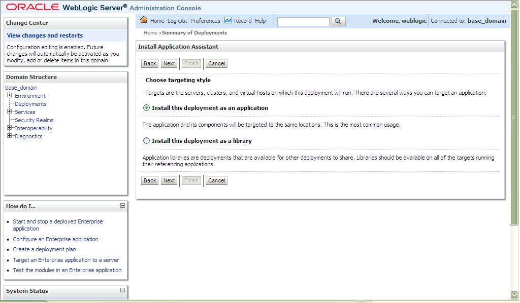
Task: Click the scrollbar up arrow
Action: [514, 4]
